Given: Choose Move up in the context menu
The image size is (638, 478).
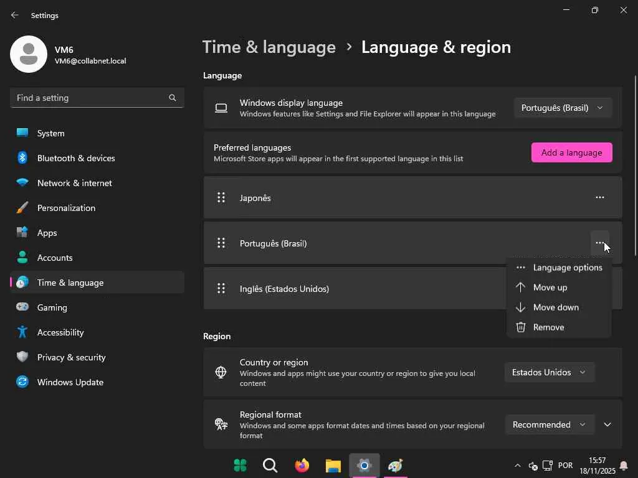Looking at the screenshot, I should [x=550, y=288].
